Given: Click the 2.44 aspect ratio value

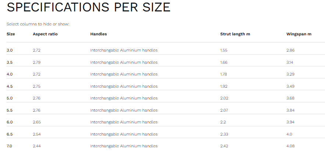Looking at the screenshot, I should [37, 146].
